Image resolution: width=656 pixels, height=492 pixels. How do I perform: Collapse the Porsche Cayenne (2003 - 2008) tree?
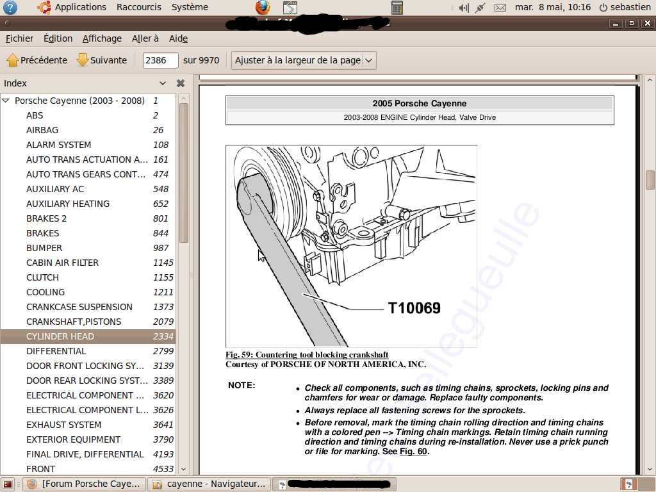[5, 101]
